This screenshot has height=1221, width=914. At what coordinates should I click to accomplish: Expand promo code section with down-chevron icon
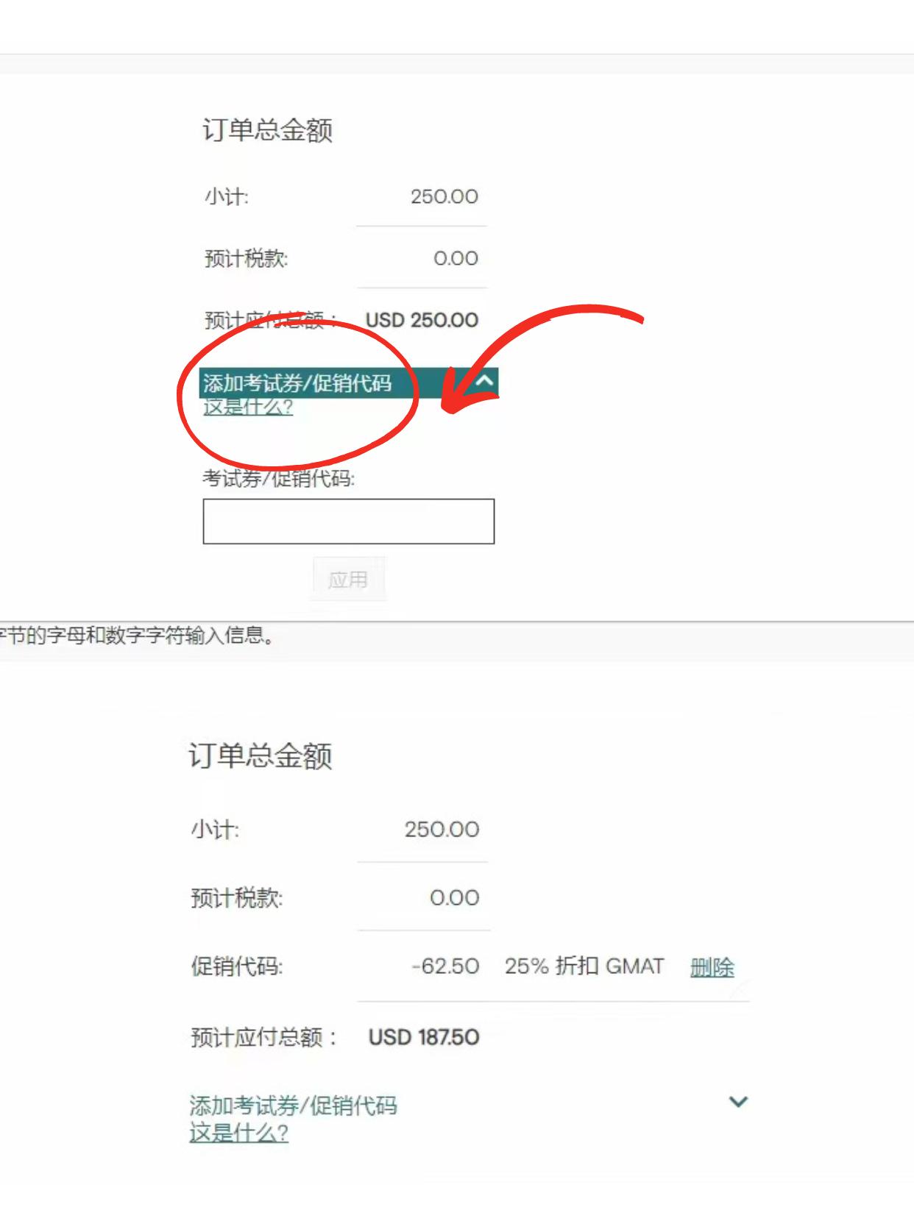pos(738,1102)
